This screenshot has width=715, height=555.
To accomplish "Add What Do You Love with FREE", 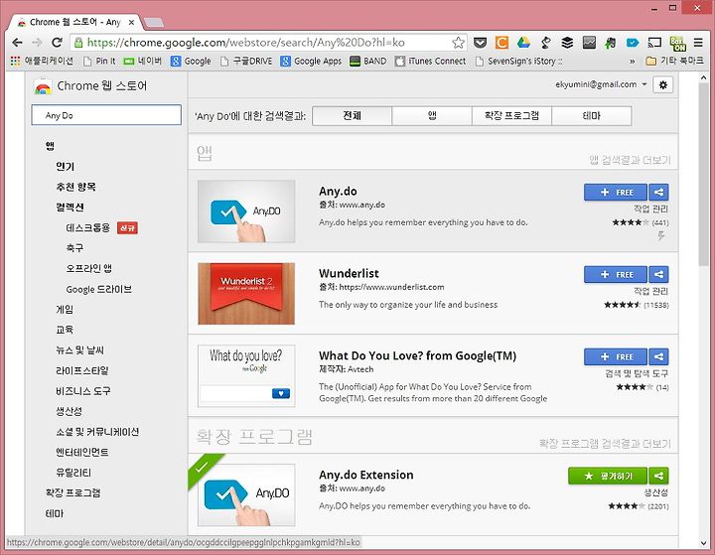I will 615,356.
